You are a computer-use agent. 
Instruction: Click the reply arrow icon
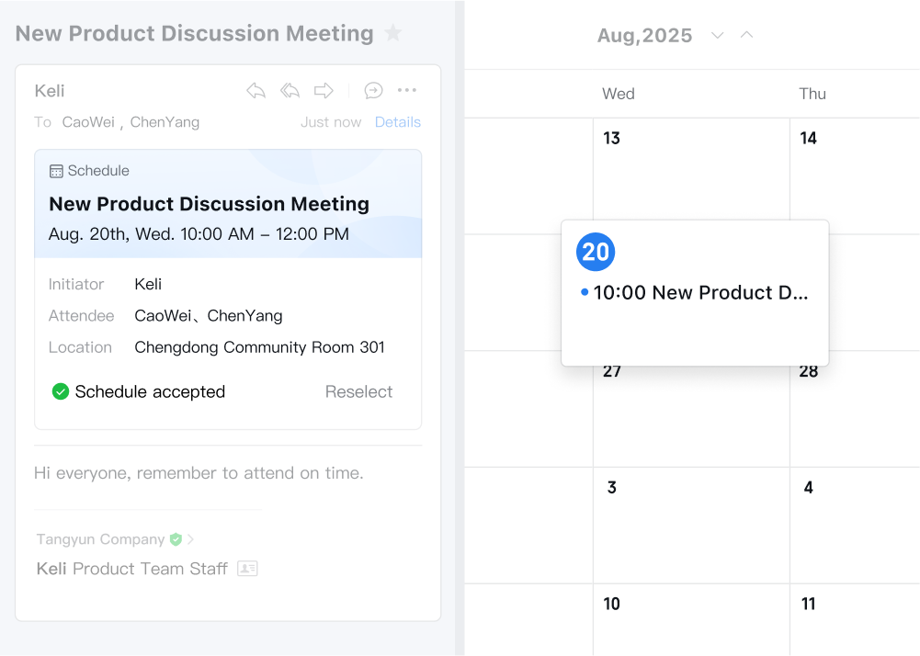coord(256,90)
